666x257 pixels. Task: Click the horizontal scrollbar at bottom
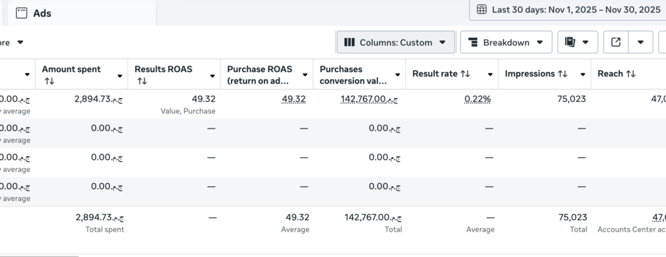pyautogui.click(x=40, y=256)
